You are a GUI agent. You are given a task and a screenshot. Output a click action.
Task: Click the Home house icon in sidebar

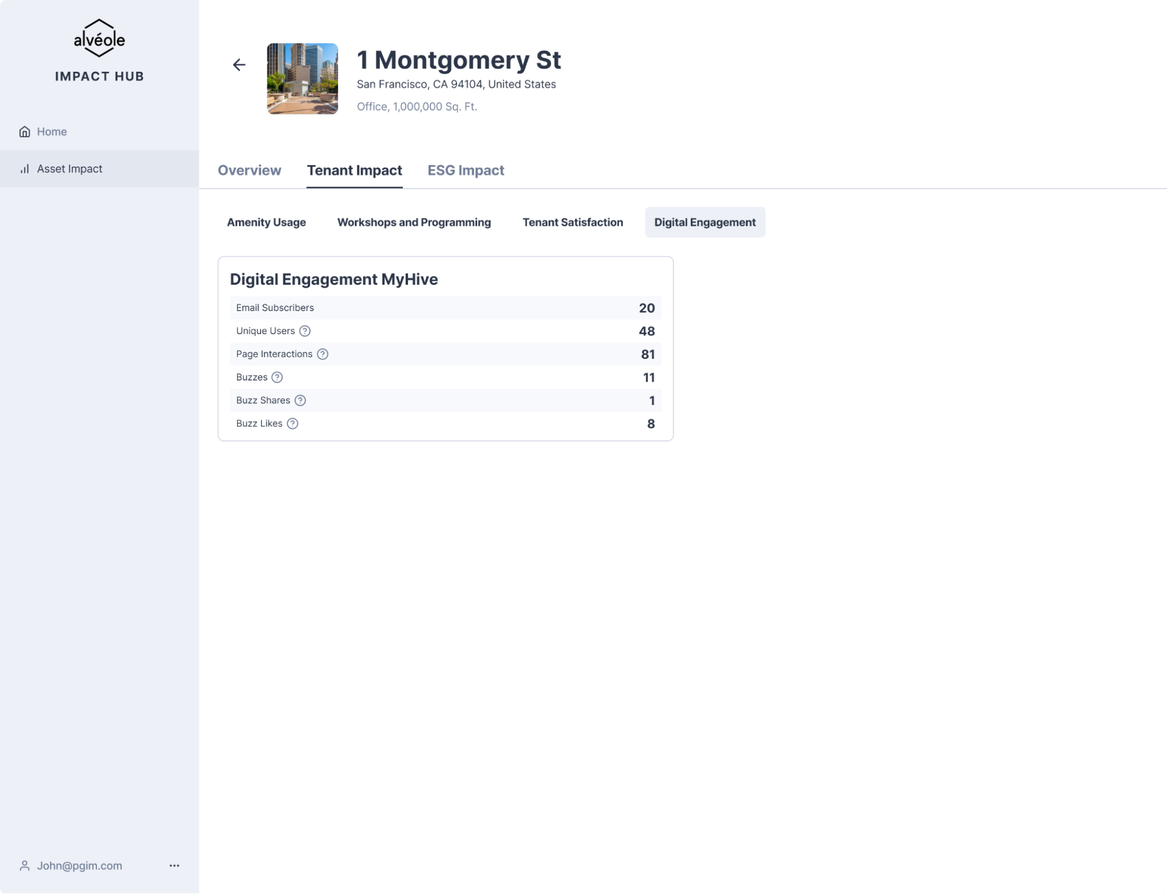pos(25,132)
